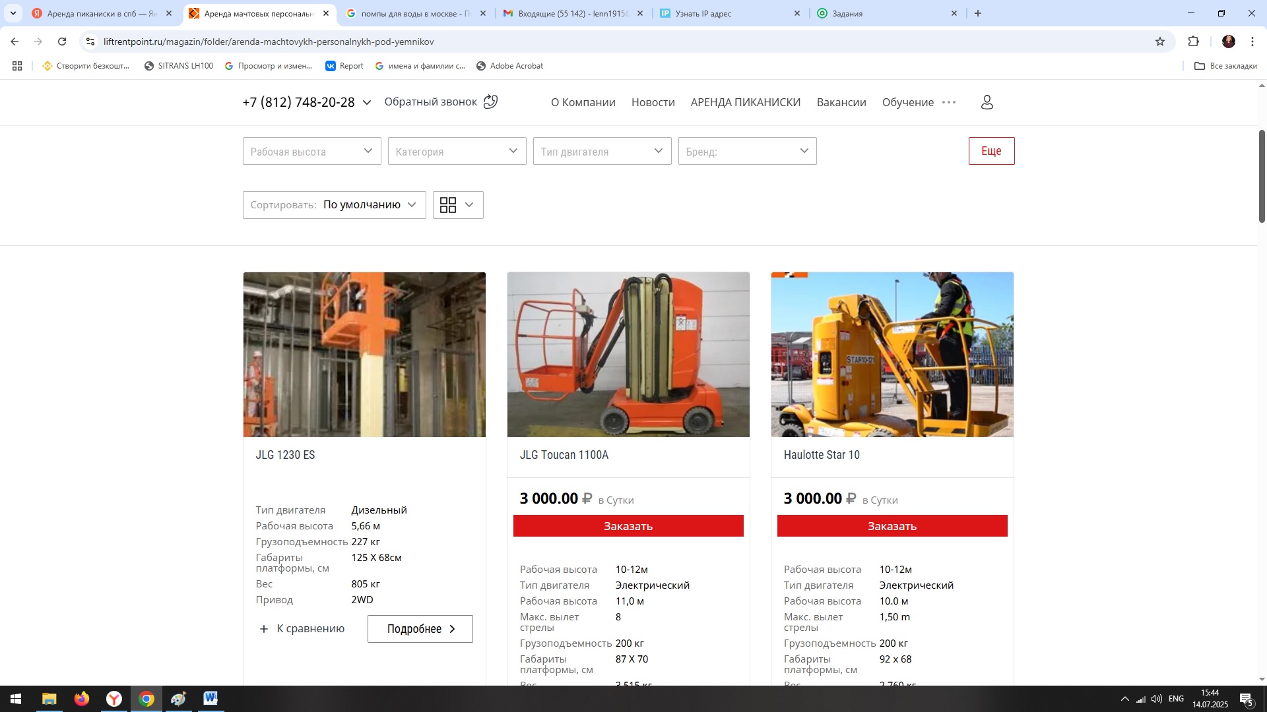
Task: Open the apps grid in bookmarks bar
Action: [17, 66]
